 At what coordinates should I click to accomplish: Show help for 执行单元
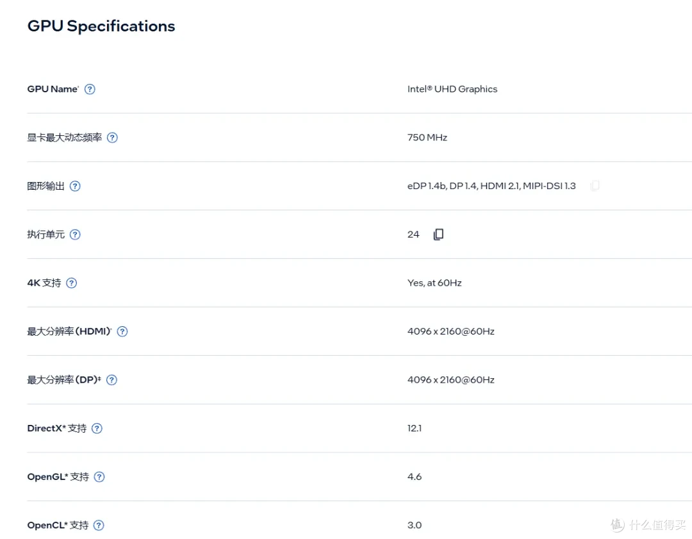75,235
